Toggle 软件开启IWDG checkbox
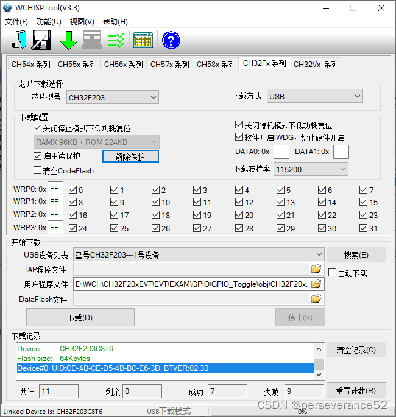 click(x=239, y=137)
